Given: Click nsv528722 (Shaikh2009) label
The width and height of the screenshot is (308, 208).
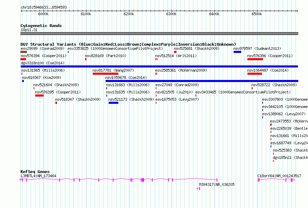Looking at the screenshot, I should 274,85.
